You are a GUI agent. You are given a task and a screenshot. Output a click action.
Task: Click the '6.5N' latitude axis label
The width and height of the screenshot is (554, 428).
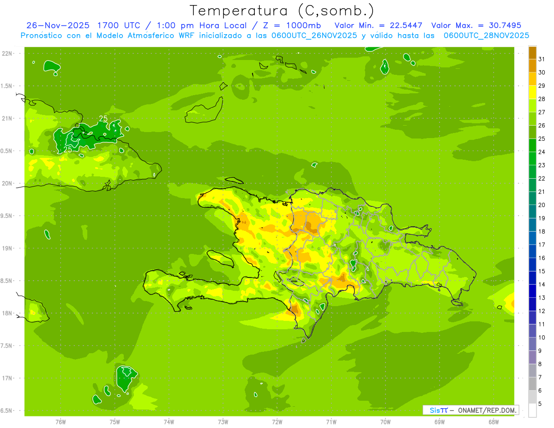click(7, 410)
